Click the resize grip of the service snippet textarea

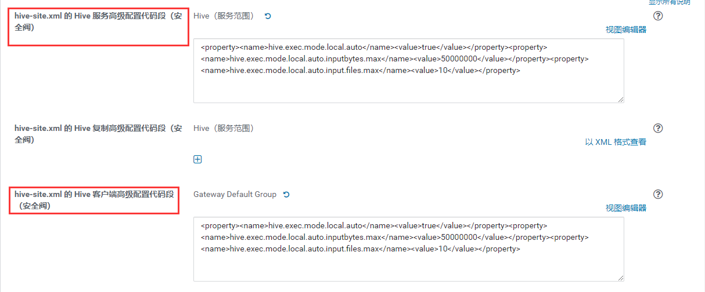click(x=621, y=100)
